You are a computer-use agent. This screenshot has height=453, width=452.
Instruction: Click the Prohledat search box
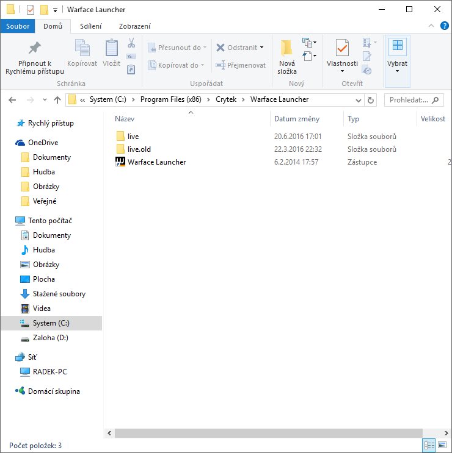click(x=408, y=100)
